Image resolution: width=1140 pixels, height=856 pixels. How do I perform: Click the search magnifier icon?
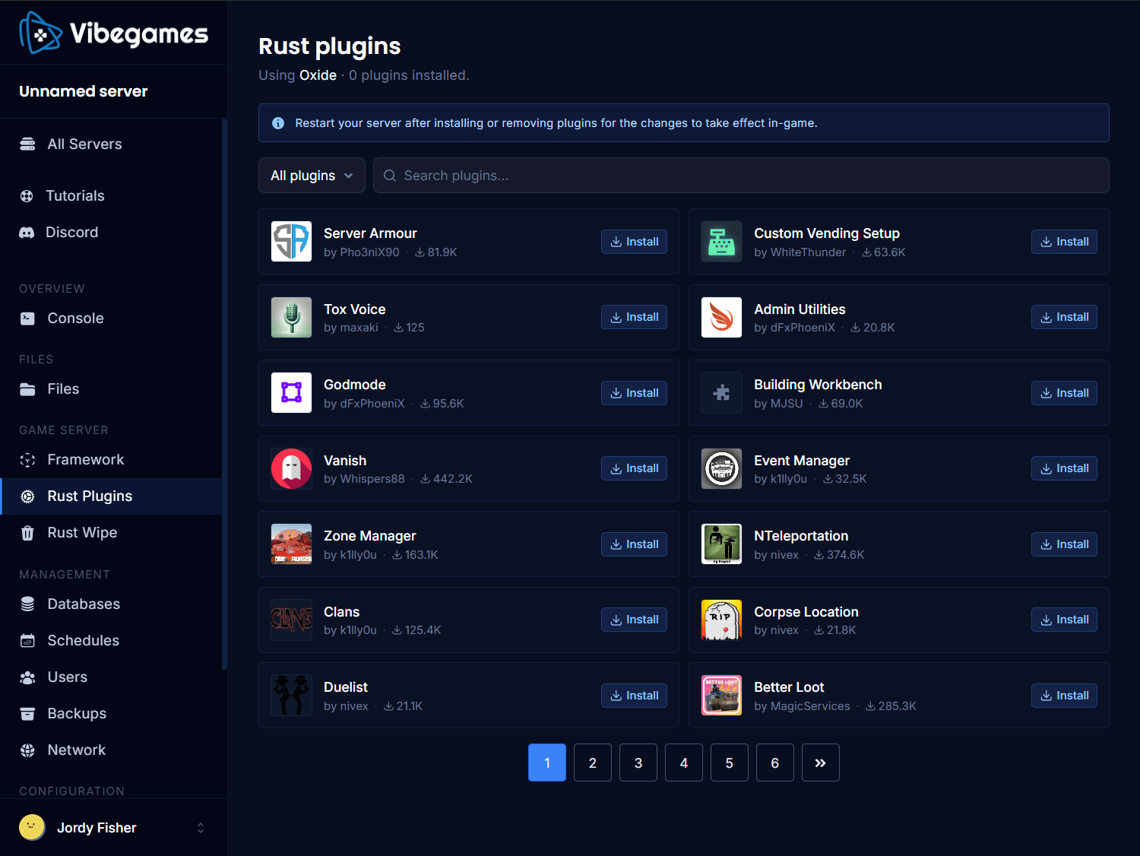[390, 176]
